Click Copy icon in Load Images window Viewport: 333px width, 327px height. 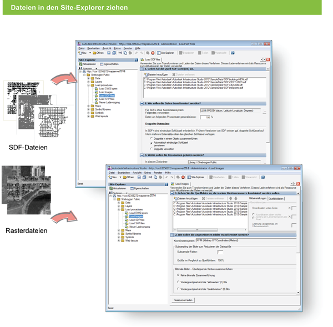point(155,177)
